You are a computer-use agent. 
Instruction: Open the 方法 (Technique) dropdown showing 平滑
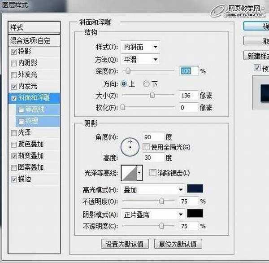tap(140, 59)
